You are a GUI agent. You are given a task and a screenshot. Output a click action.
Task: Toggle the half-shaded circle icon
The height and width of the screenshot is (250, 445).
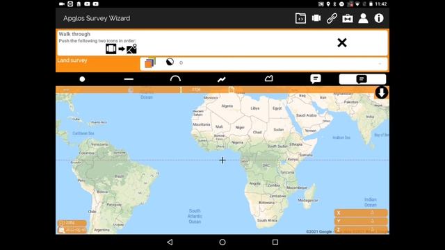170,62
